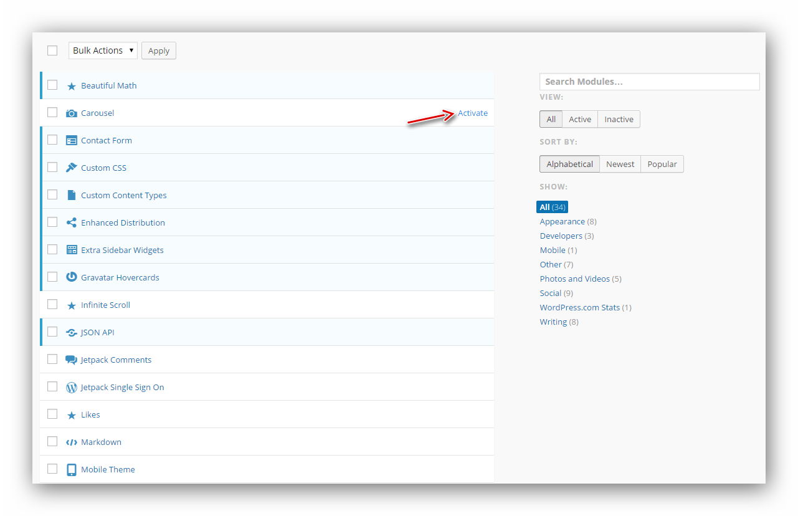Tick the Infinite Scroll checkbox
This screenshot has width=798, height=516.
coord(52,304)
